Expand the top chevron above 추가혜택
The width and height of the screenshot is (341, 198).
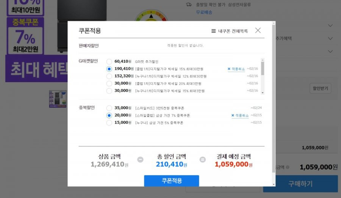click(x=330, y=26)
